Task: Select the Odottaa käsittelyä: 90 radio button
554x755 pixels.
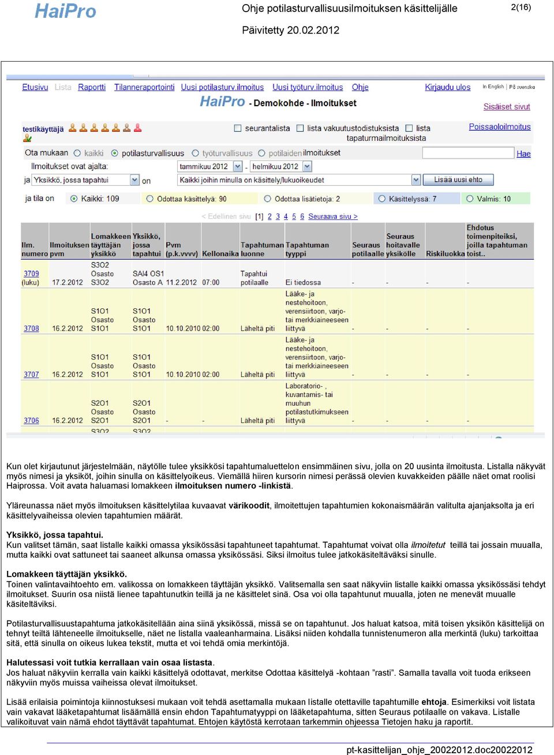Action: (x=150, y=199)
